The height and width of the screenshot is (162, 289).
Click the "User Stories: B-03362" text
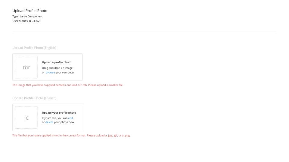26,21
